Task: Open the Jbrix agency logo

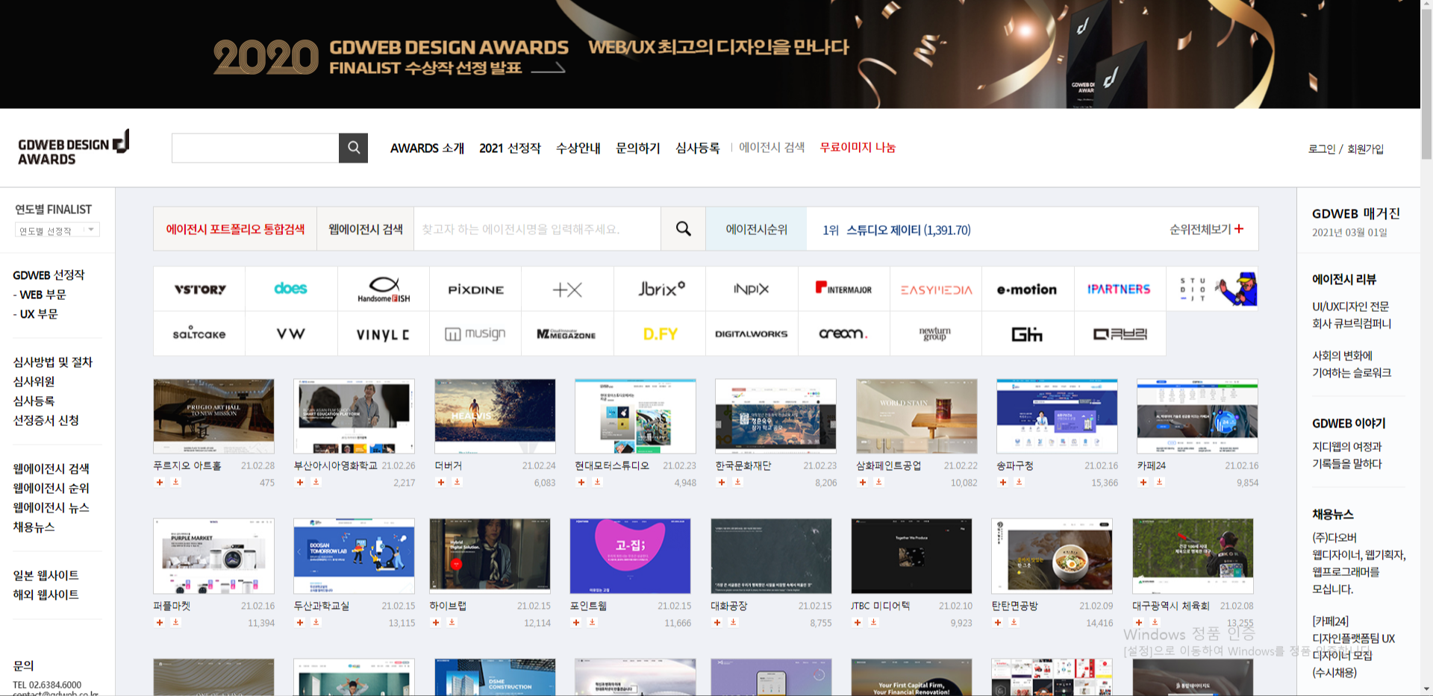Action: [x=661, y=289]
